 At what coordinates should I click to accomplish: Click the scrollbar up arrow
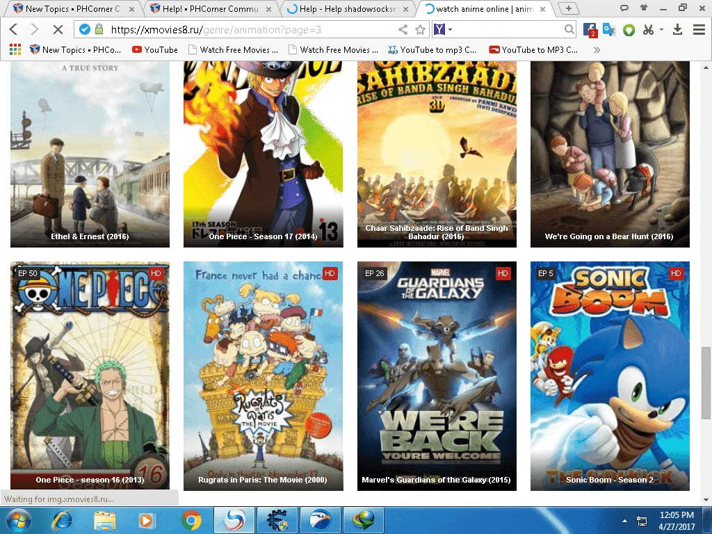point(705,67)
